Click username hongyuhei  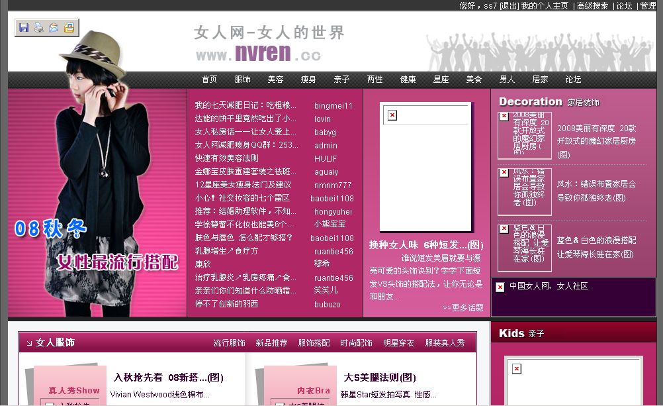[333, 212]
